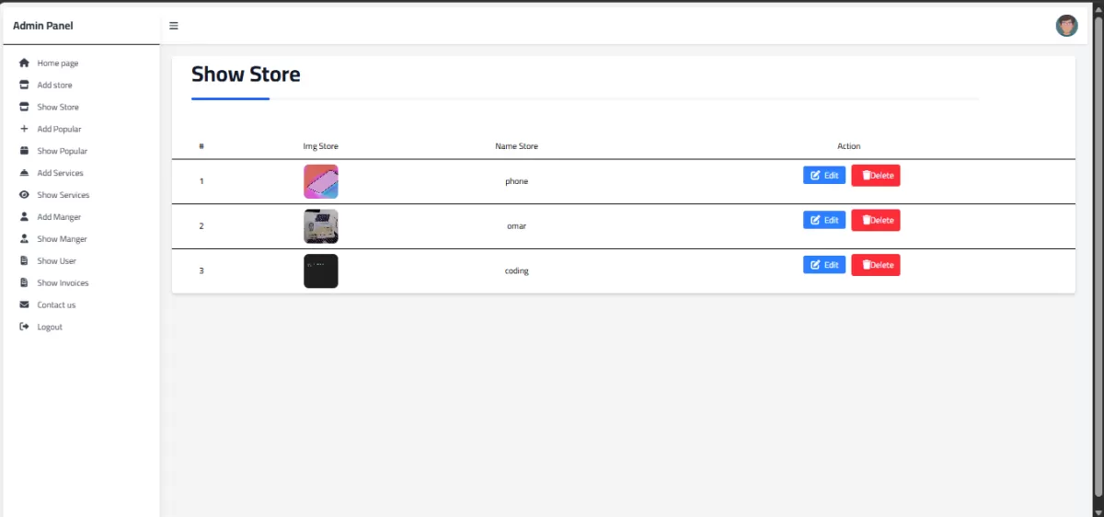
Task: Click the Add Manger person icon
Action: point(25,217)
